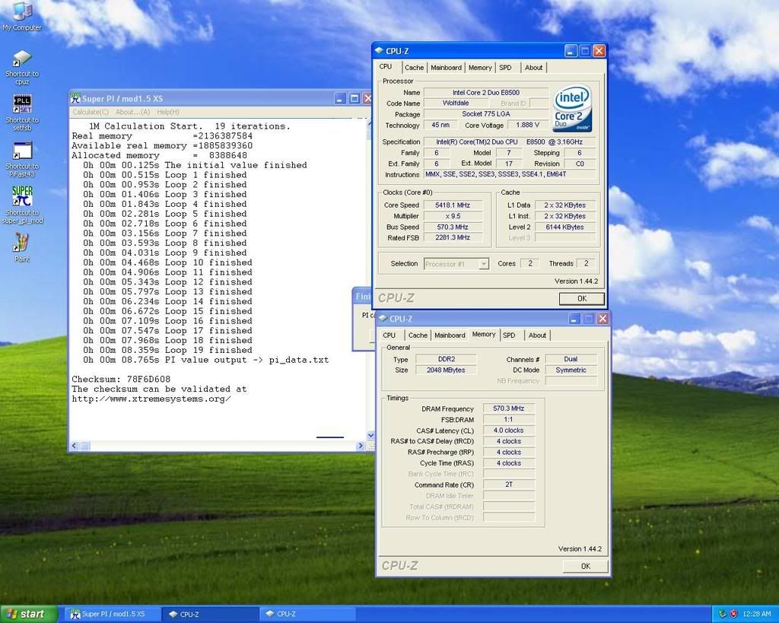Click the Level 2 6144 KBytes field
Viewport: 779px width, 623px height.
coord(564,227)
